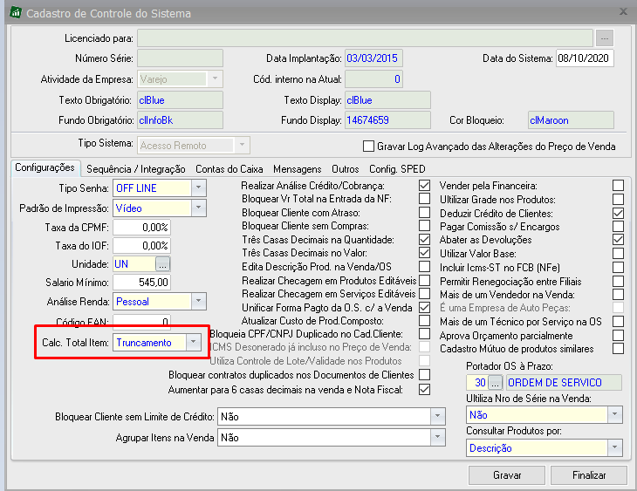Expand Agrupar Itens na Venda dropdown

tap(437, 438)
